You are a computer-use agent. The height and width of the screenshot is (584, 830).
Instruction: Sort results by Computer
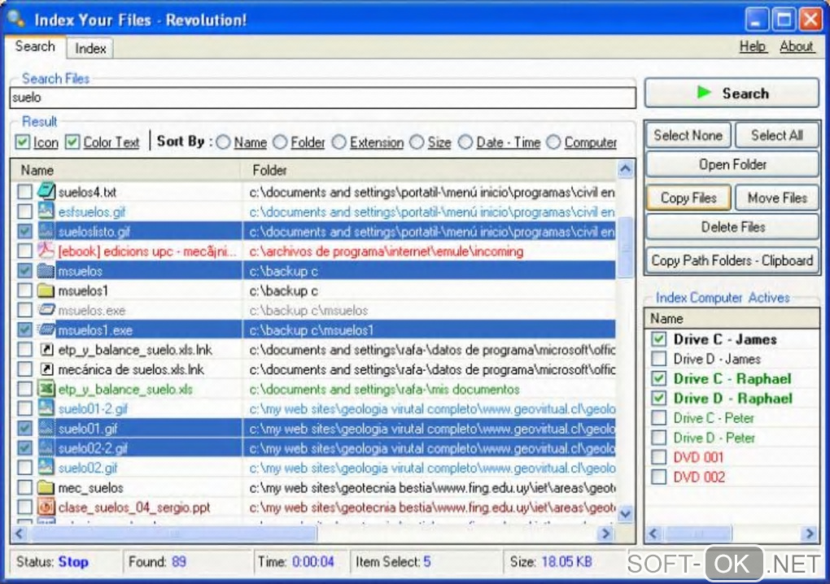pos(553,142)
